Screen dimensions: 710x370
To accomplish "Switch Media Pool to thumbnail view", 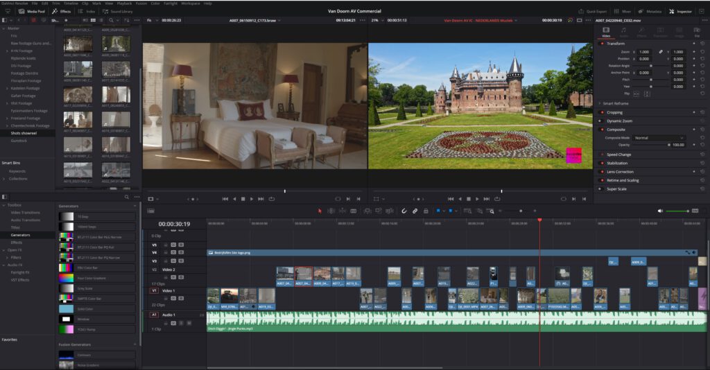I will pyautogui.click(x=93, y=20).
